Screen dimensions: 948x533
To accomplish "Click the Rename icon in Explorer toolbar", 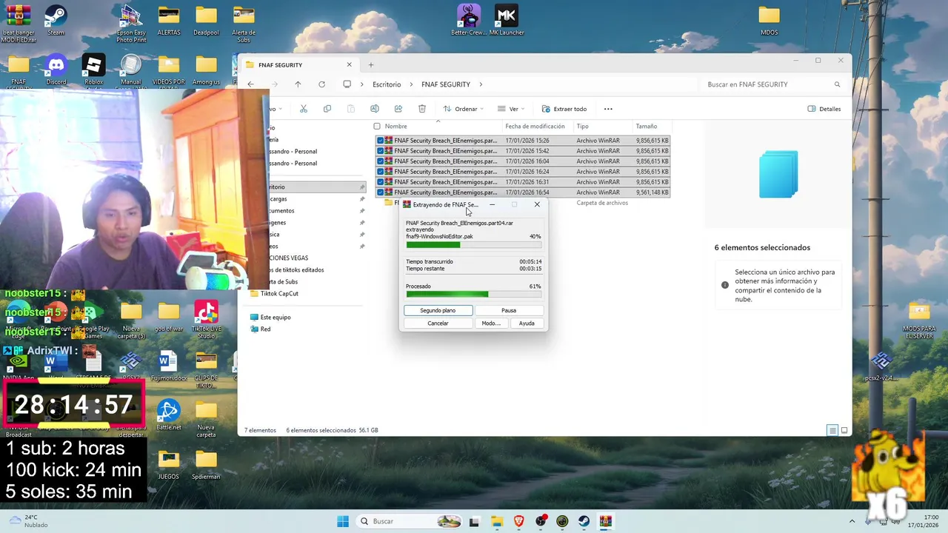I will 375,109.
